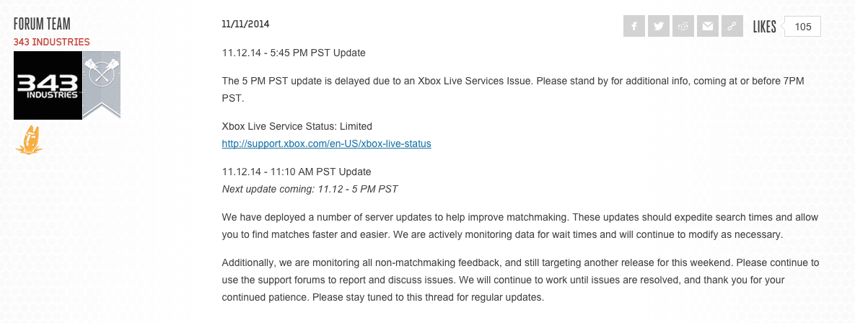Share this post on Facebook
Screen dimensions: 855x323
(x=633, y=27)
